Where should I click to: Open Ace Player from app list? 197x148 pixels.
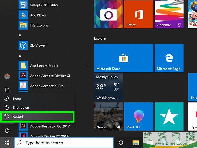click(38, 15)
